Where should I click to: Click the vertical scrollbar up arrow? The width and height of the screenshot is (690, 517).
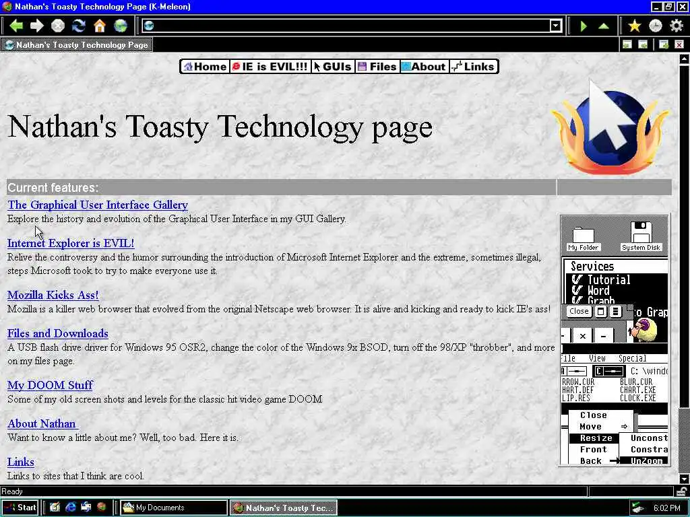pyautogui.click(x=684, y=59)
